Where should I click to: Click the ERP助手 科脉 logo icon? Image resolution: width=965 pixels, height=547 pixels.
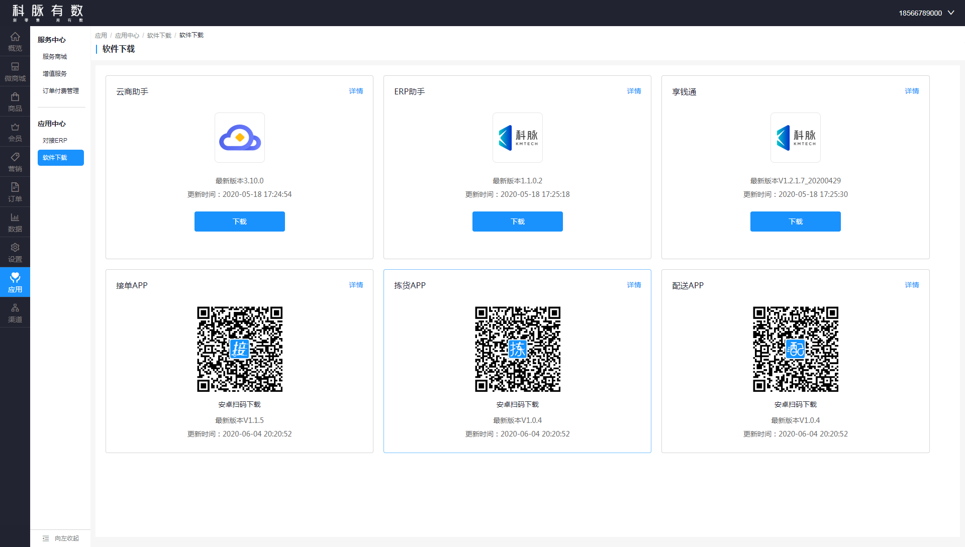click(518, 138)
